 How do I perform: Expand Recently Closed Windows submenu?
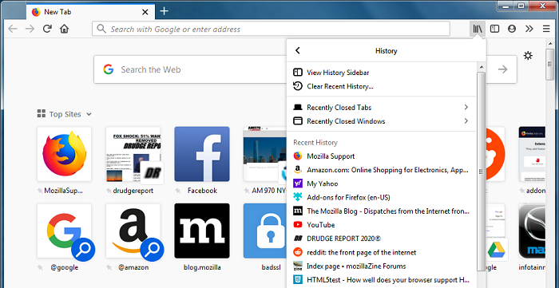[x=381, y=121]
